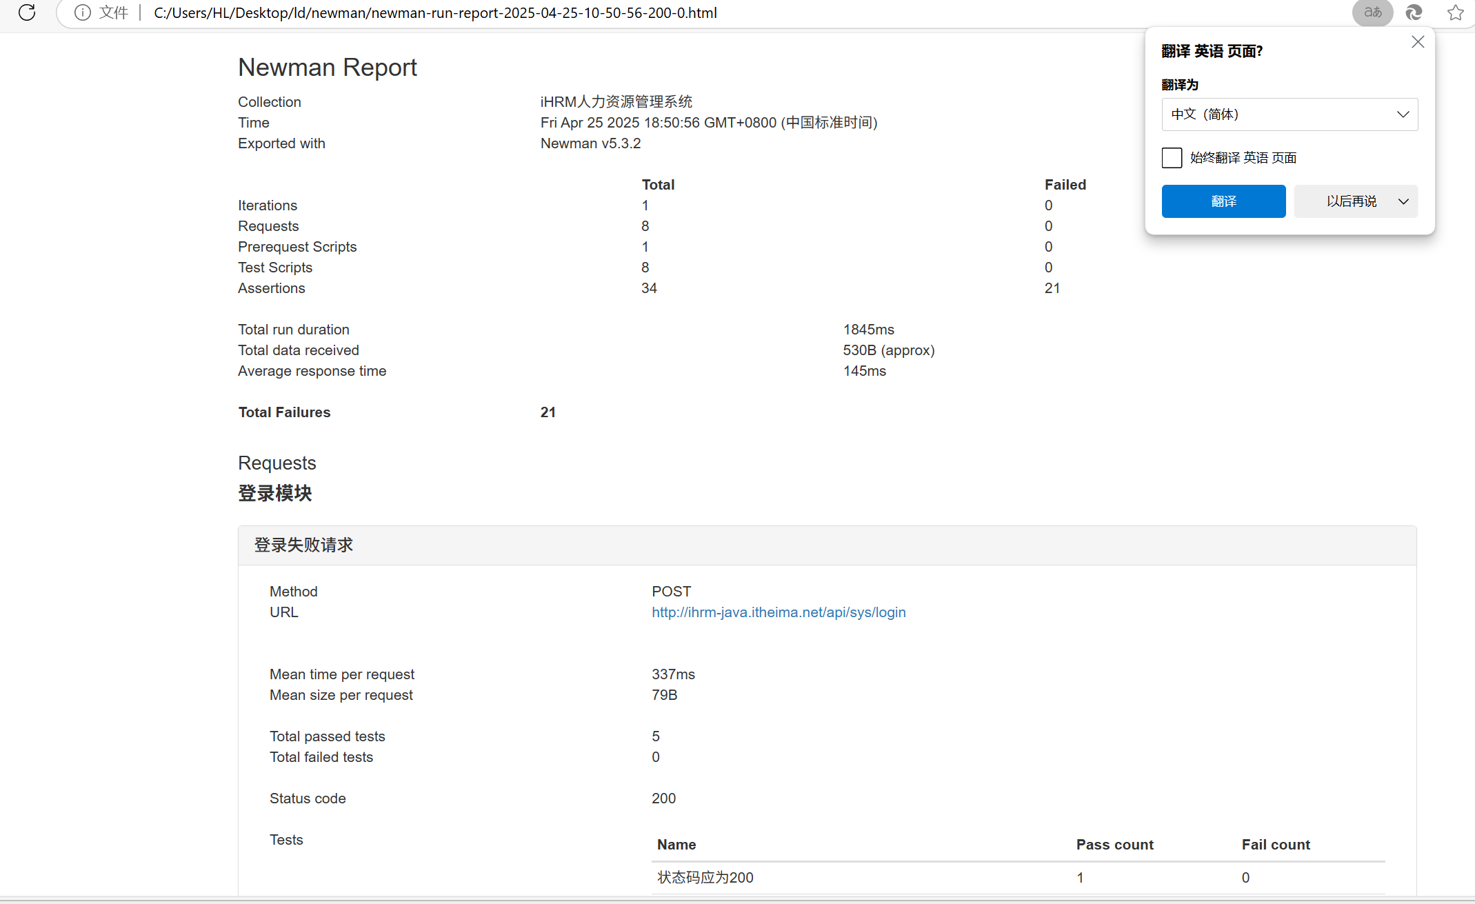The width and height of the screenshot is (1475, 904).
Task: Click the Edge swirl icon beside translate
Action: click(1414, 12)
